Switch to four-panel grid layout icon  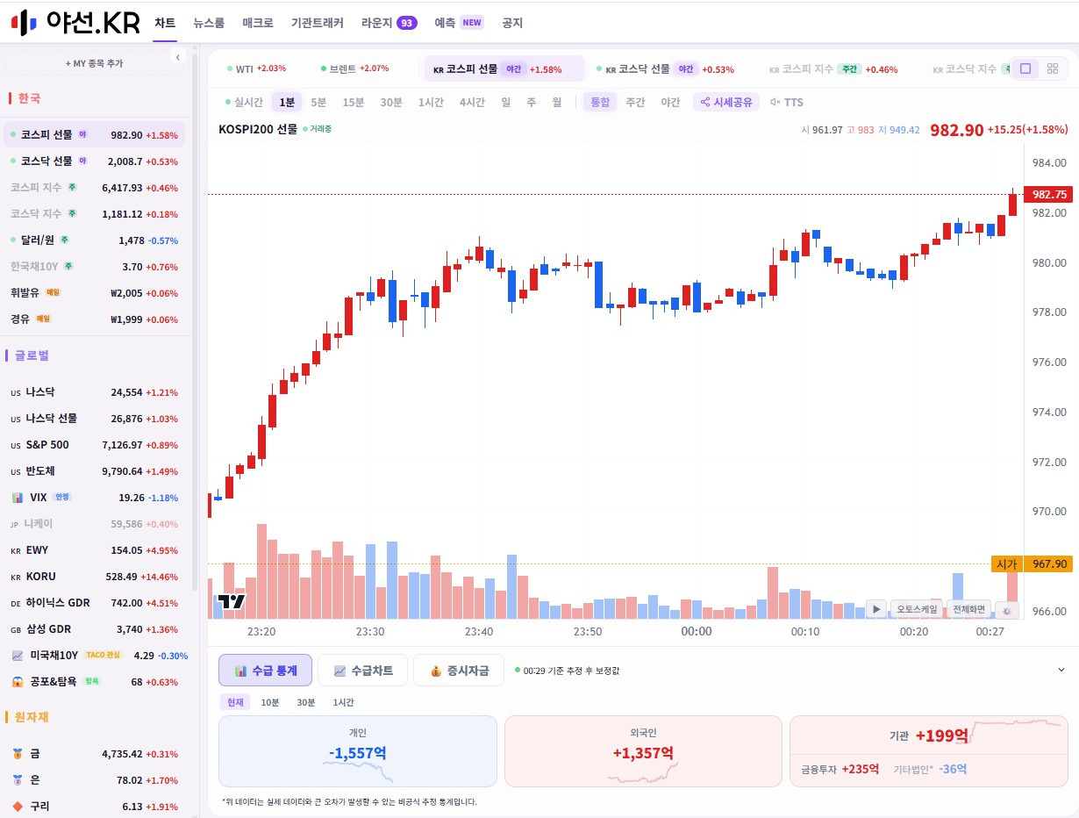click(1053, 68)
